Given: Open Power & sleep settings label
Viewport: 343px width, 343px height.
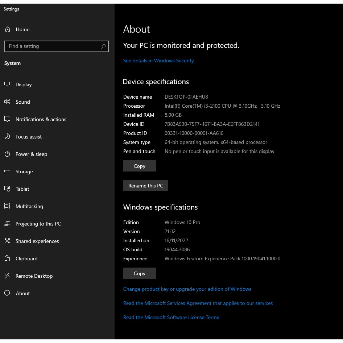Looking at the screenshot, I should coord(31,154).
